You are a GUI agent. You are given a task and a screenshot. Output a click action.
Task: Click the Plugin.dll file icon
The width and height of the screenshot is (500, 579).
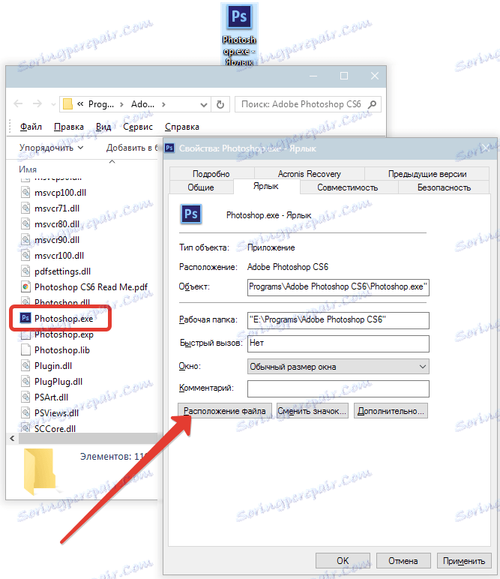click(25, 365)
